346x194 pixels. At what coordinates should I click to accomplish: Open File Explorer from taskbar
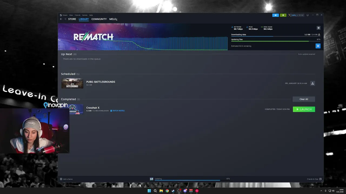[161, 191]
